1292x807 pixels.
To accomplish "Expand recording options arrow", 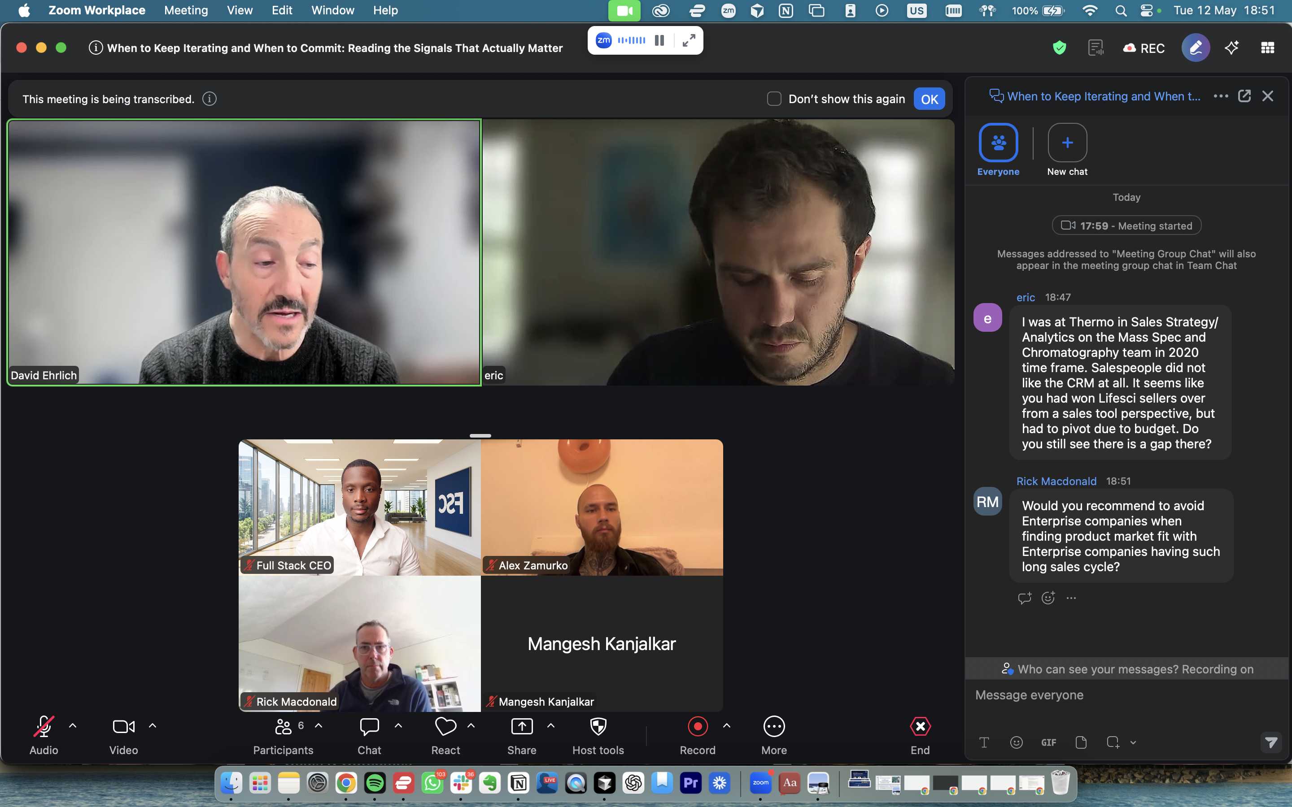I will tap(727, 726).
